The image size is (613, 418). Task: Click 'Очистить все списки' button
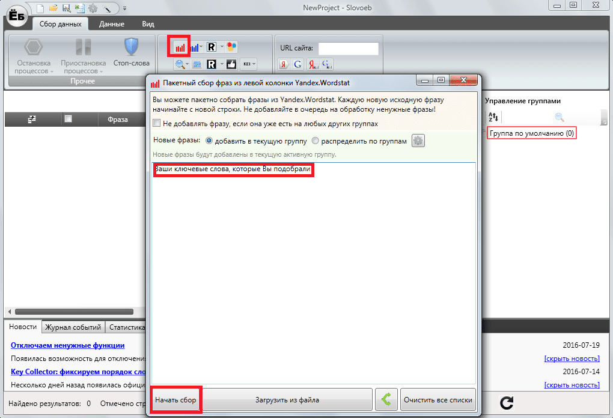tap(438, 399)
